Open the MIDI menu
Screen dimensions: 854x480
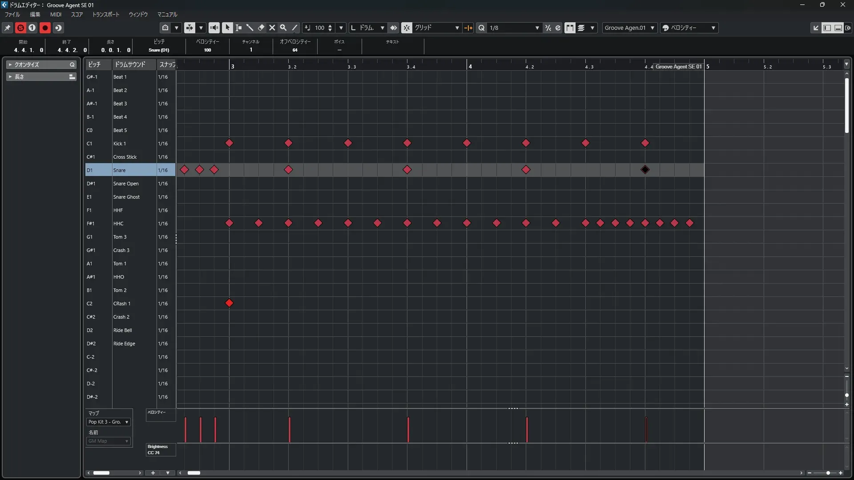tap(56, 14)
